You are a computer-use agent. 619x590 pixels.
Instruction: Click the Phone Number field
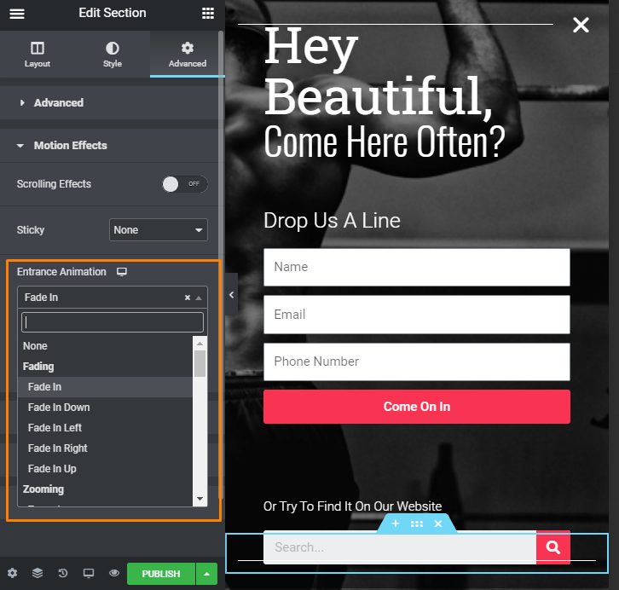pyautogui.click(x=417, y=362)
